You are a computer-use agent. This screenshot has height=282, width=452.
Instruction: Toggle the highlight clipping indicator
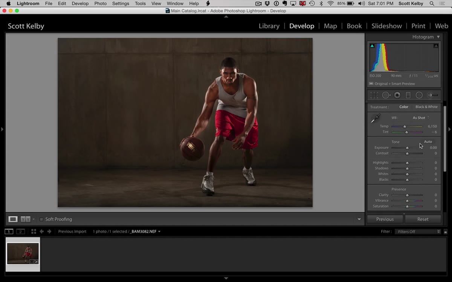click(436, 46)
